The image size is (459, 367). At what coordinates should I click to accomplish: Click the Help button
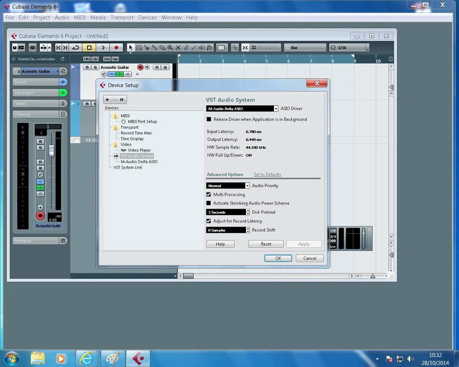coord(220,244)
